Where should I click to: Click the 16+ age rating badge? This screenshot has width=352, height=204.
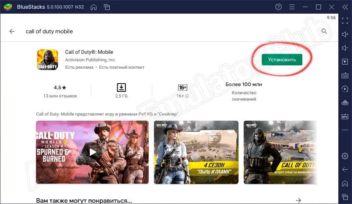click(182, 88)
